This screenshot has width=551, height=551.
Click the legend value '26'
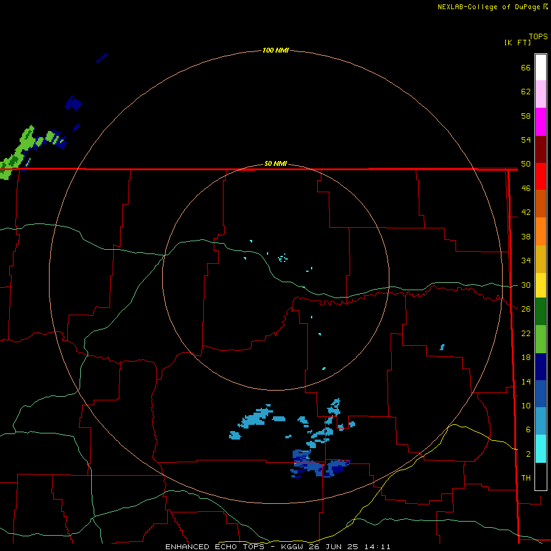click(x=526, y=309)
